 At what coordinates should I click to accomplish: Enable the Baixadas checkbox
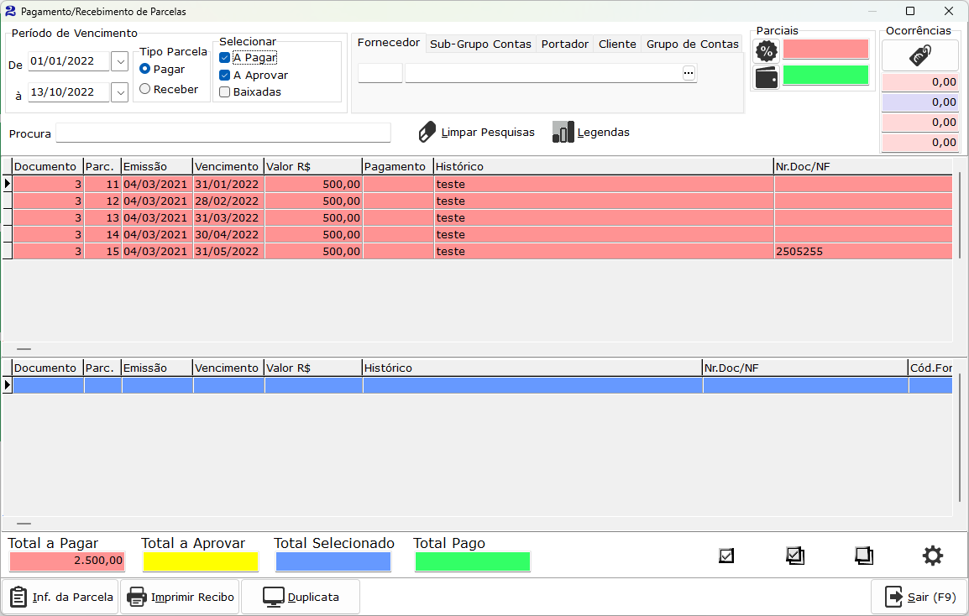[225, 92]
